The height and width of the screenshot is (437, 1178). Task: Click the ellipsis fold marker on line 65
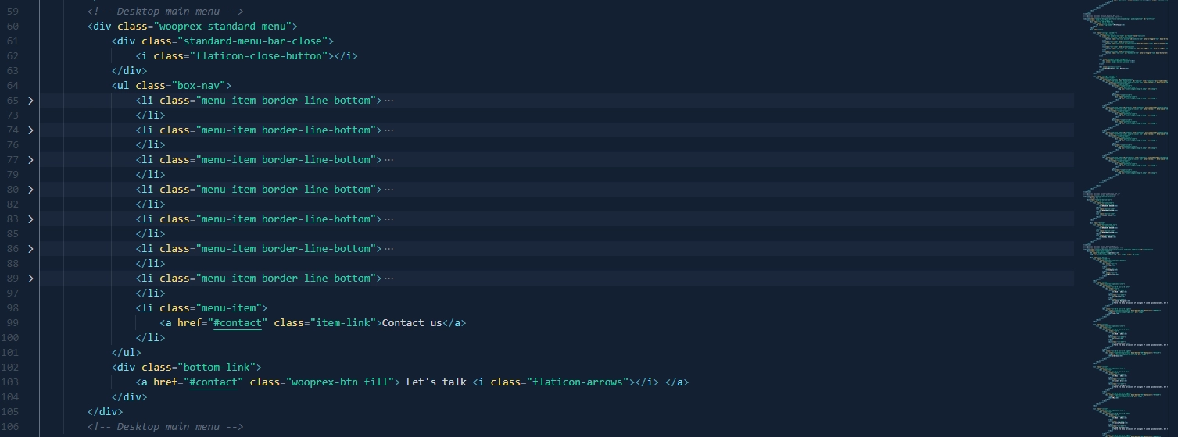click(388, 101)
